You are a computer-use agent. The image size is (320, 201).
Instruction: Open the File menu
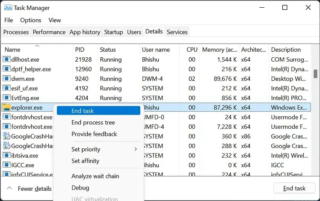[x=9, y=20]
